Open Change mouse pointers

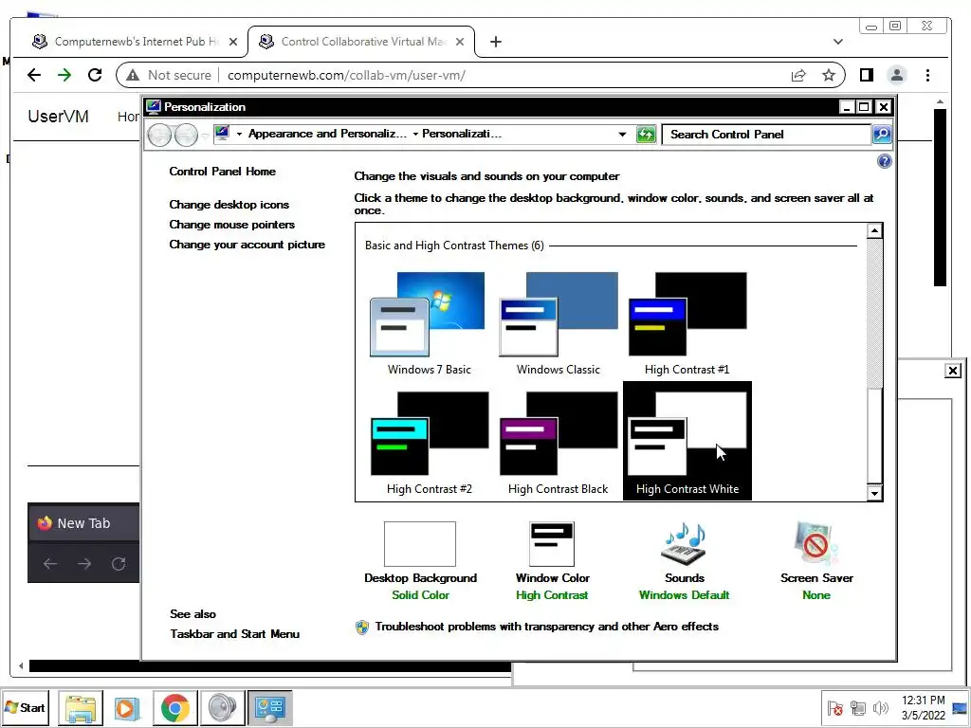(x=231, y=225)
